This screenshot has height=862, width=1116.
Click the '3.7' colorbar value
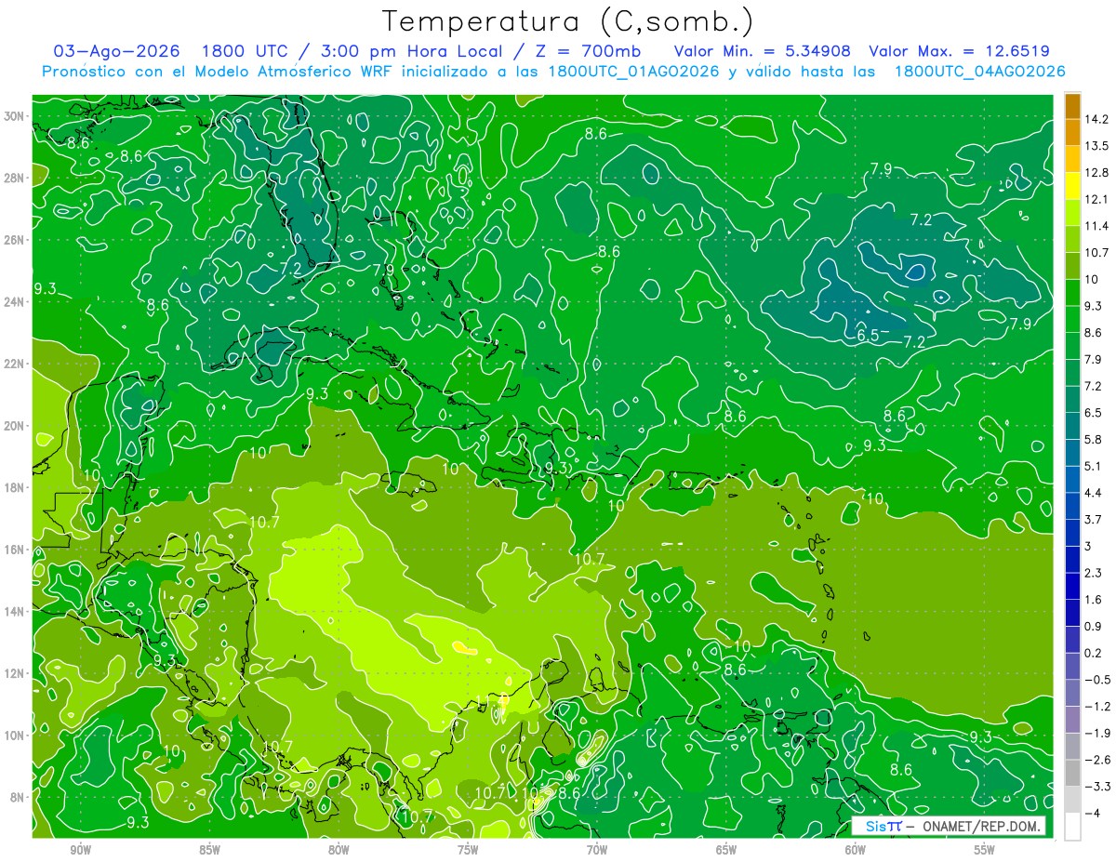[x=1094, y=519]
